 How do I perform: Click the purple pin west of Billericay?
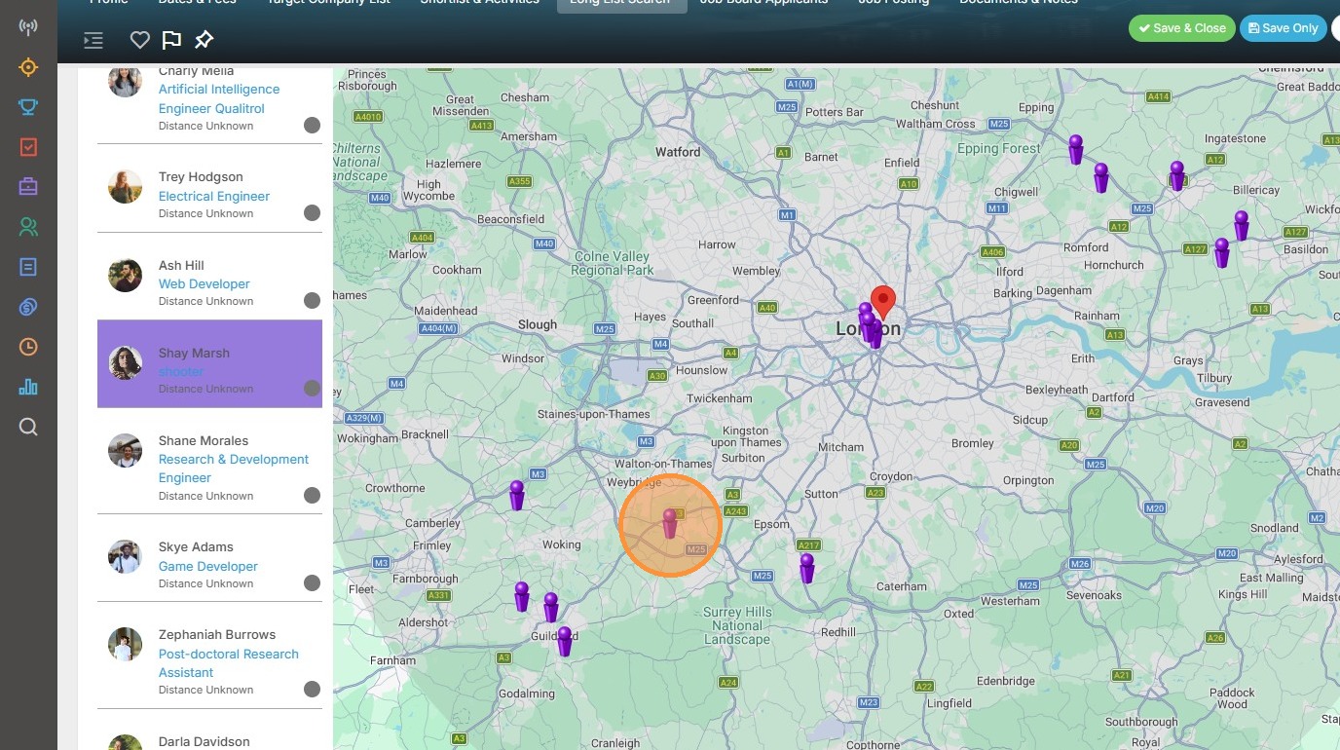[1177, 175]
